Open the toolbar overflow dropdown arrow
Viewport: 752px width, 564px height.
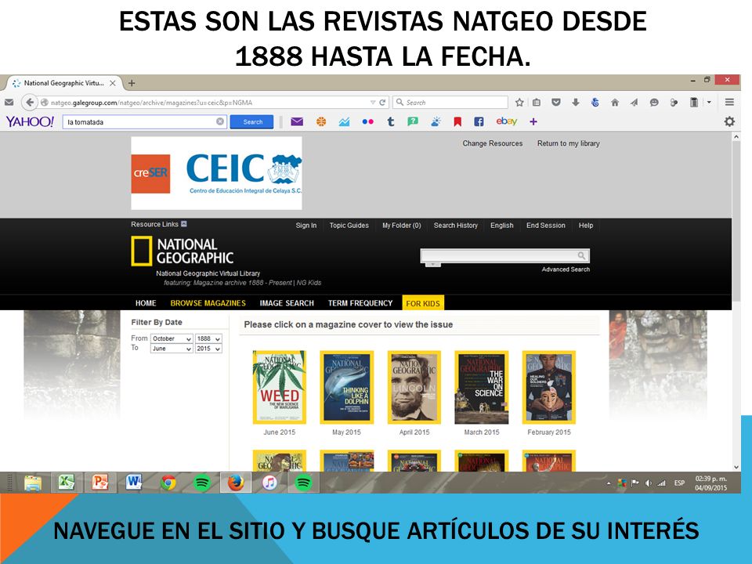coord(709,102)
